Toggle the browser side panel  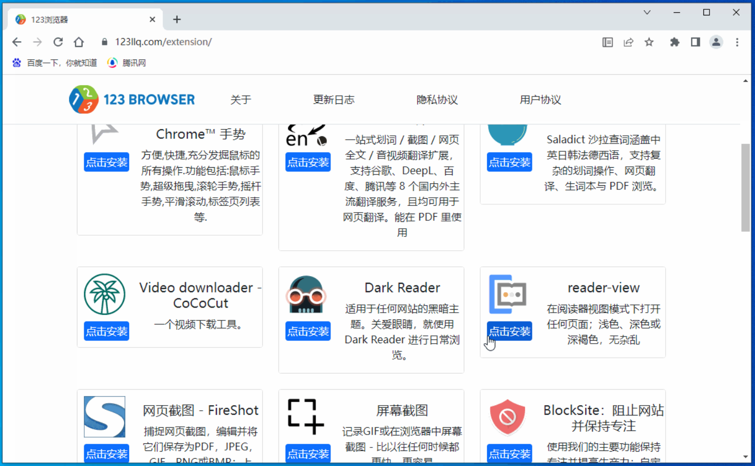[x=695, y=42]
